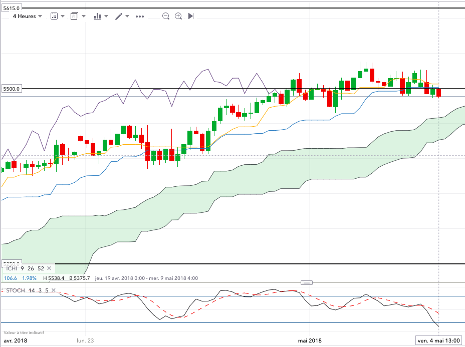Click the 'ven. 4 mai 13:00' date label
Viewport: 465px width, 347px height.
coord(438,340)
